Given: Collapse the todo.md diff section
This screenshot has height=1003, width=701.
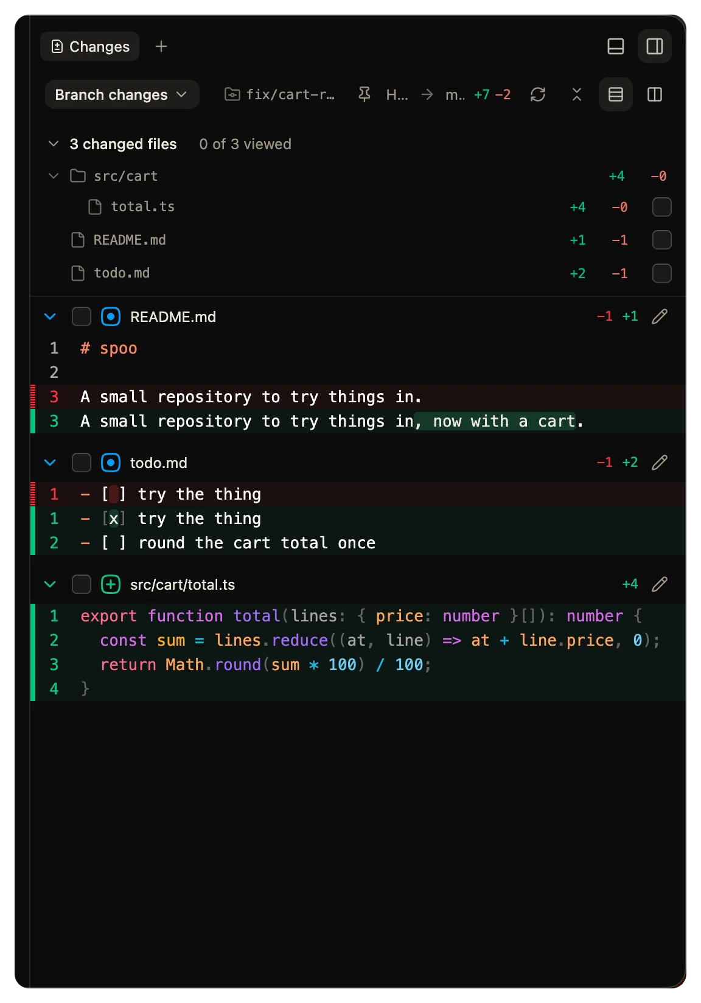Looking at the screenshot, I should click(x=50, y=463).
